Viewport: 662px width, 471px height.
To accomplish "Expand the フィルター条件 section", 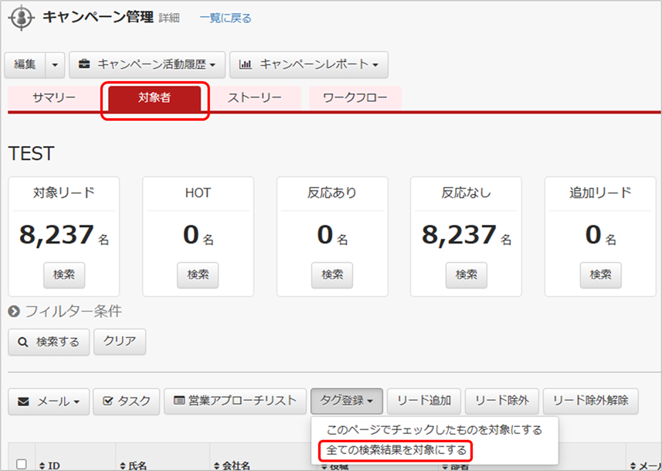I will click(14, 312).
